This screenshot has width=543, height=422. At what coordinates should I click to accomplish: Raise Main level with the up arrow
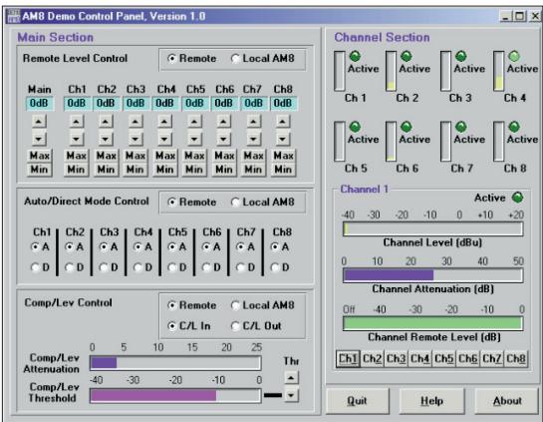(x=39, y=122)
